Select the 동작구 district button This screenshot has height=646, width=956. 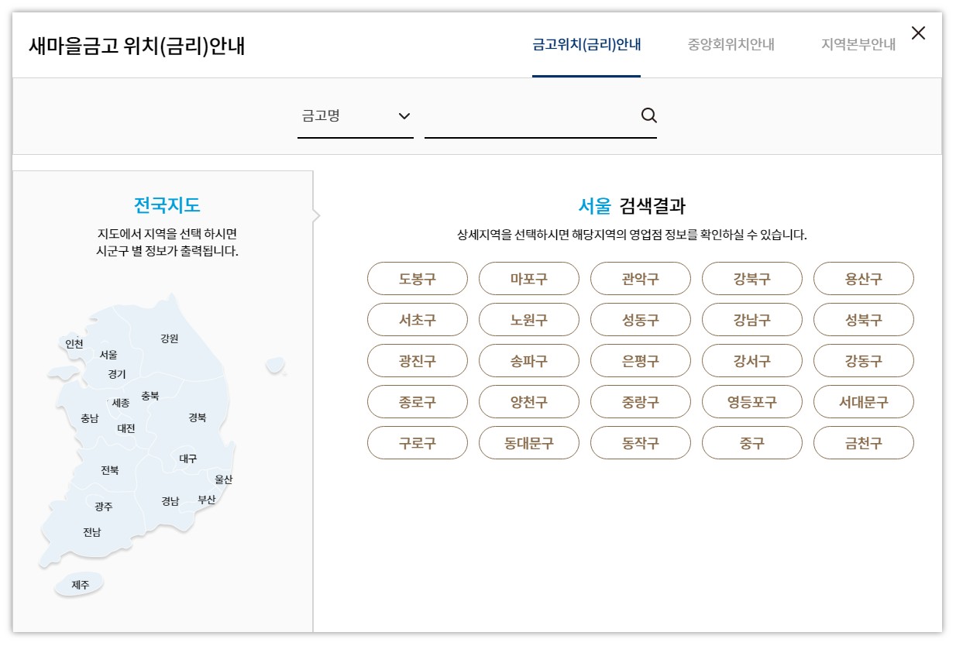[x=641, y=443]
